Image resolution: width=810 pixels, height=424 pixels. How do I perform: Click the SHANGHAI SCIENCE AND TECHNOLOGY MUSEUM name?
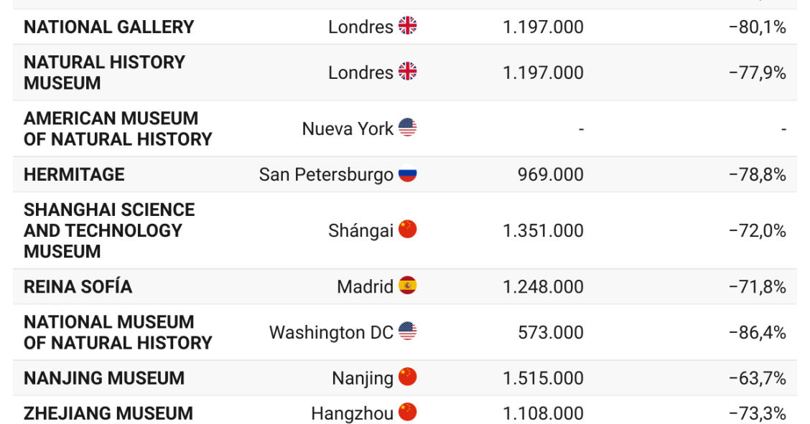(x=109, y=230)
